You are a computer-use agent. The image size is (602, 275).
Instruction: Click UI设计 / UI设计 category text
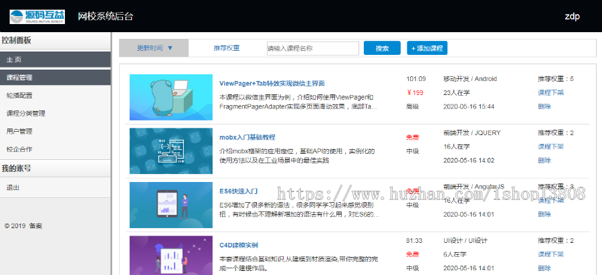(466, 241)
